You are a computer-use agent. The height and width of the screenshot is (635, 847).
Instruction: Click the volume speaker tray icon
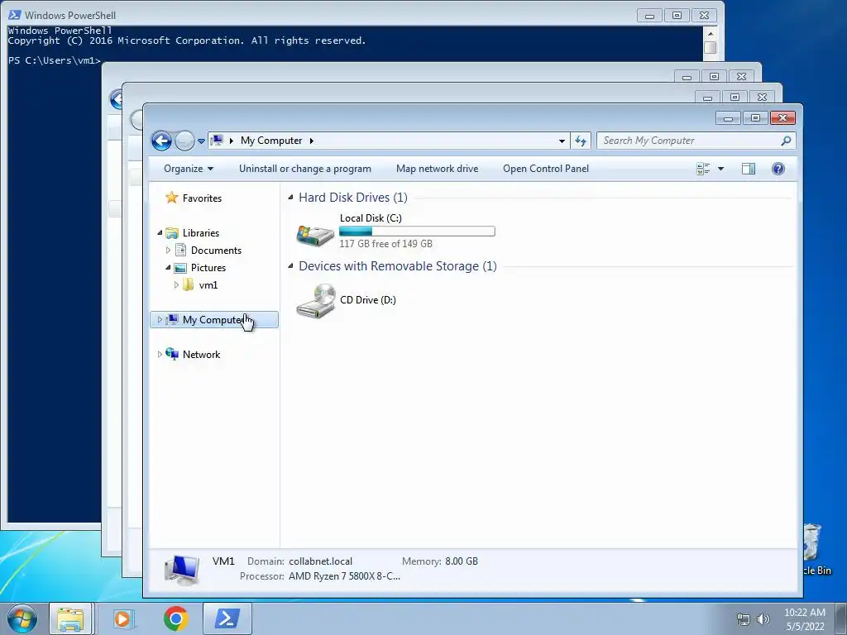763,619
